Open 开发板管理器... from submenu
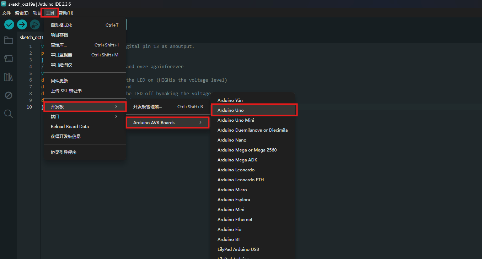Image resolution: width=482 pixels, height=259 pixels. tap(168, 107)
